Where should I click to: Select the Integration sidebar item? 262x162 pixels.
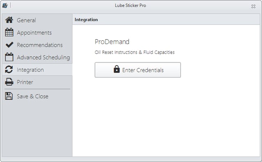point(37,70)
